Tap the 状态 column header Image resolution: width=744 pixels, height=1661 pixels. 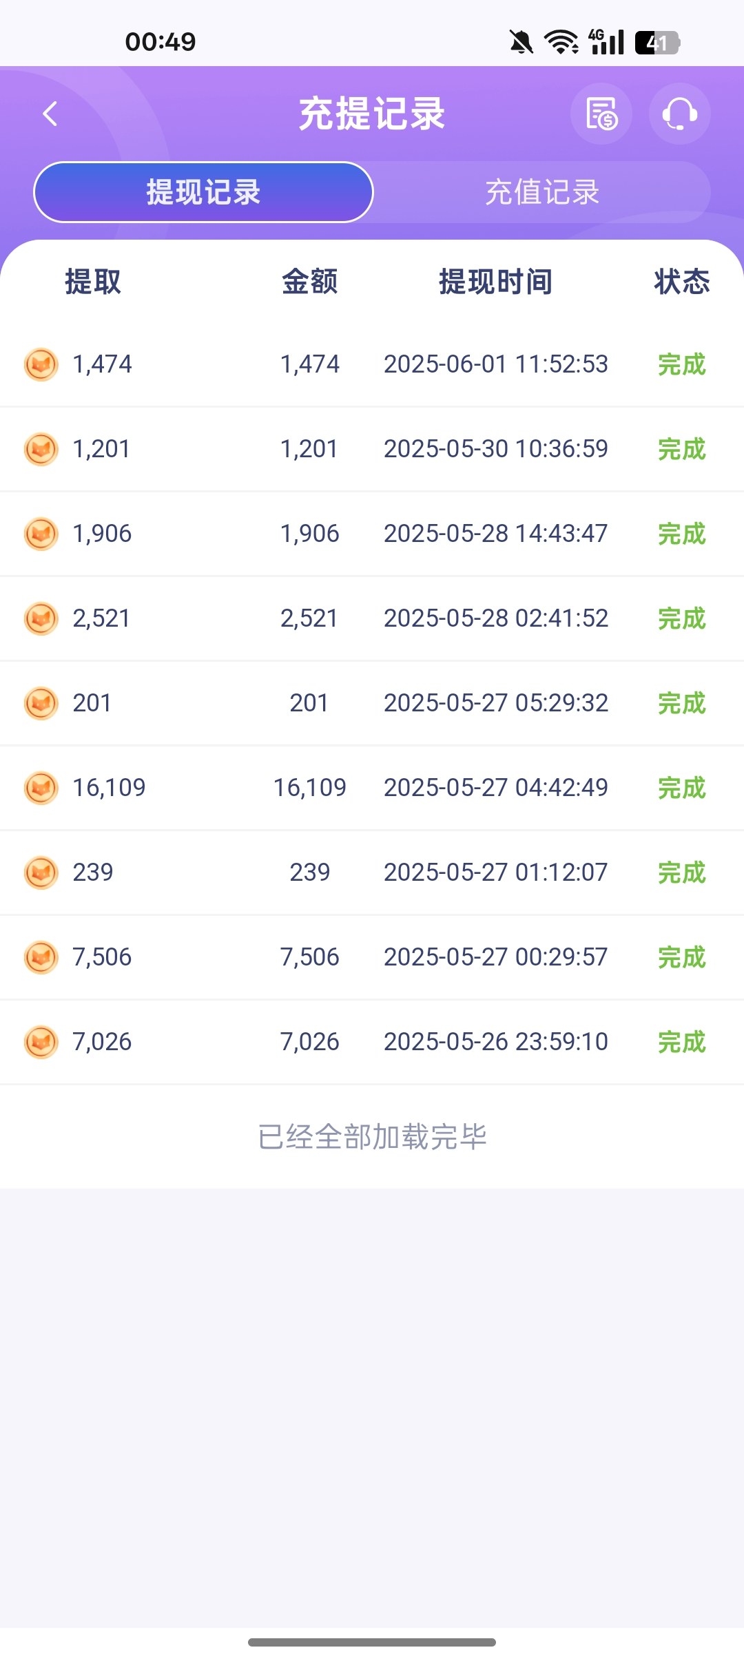point(681,282)
